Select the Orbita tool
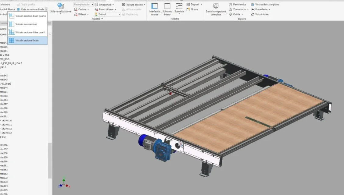The image size is (344, 195). 235,14
